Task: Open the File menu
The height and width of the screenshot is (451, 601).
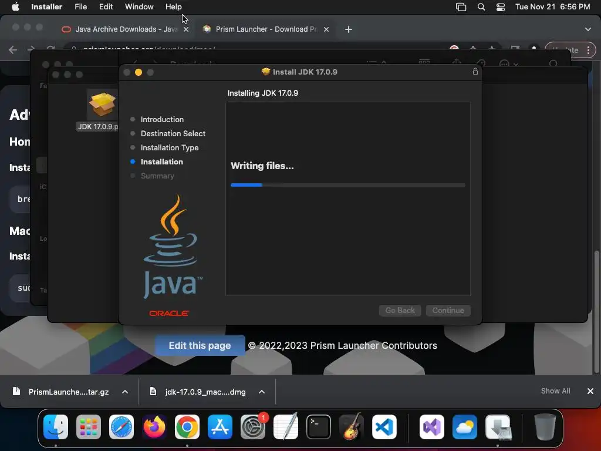Action: pos(80,7)
